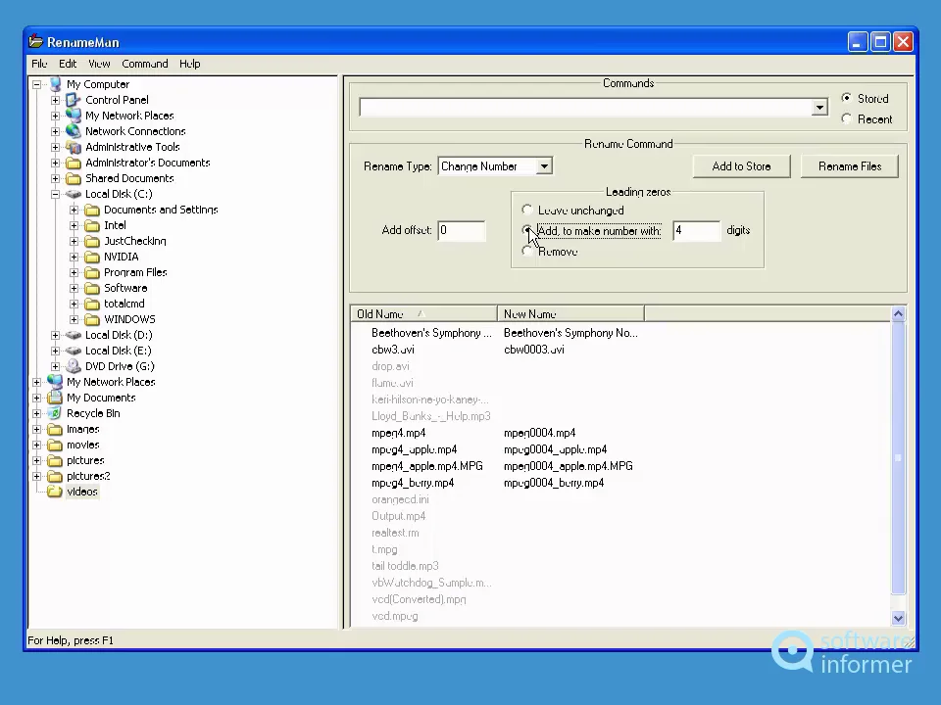This screenshot has height=705, width=941.
Task: Select file cbw3.avi in the list
Action: click(392, 350)
